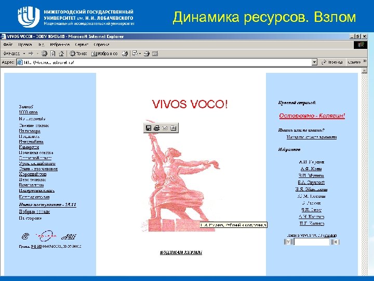374x281 pixels.
Task: Open the Вид (View) menu
Action: [x=41, y=45]
